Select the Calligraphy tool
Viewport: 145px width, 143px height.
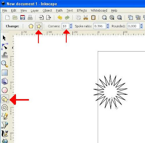(x=5, y=134)
